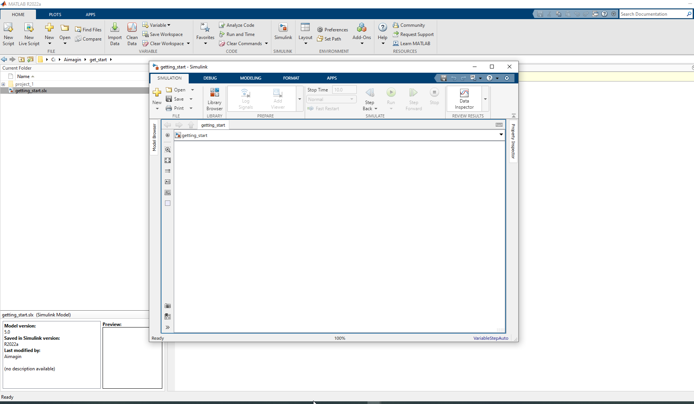Open the Simulink Library Browser
Viewport: 694px width, 404px height.
214,99
